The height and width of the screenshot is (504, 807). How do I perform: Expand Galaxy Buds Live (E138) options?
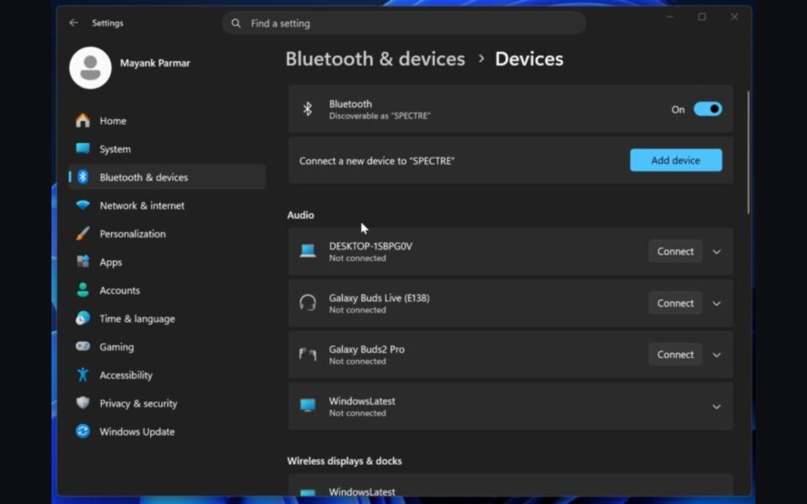pyautogui.click(x=717, y=304)
